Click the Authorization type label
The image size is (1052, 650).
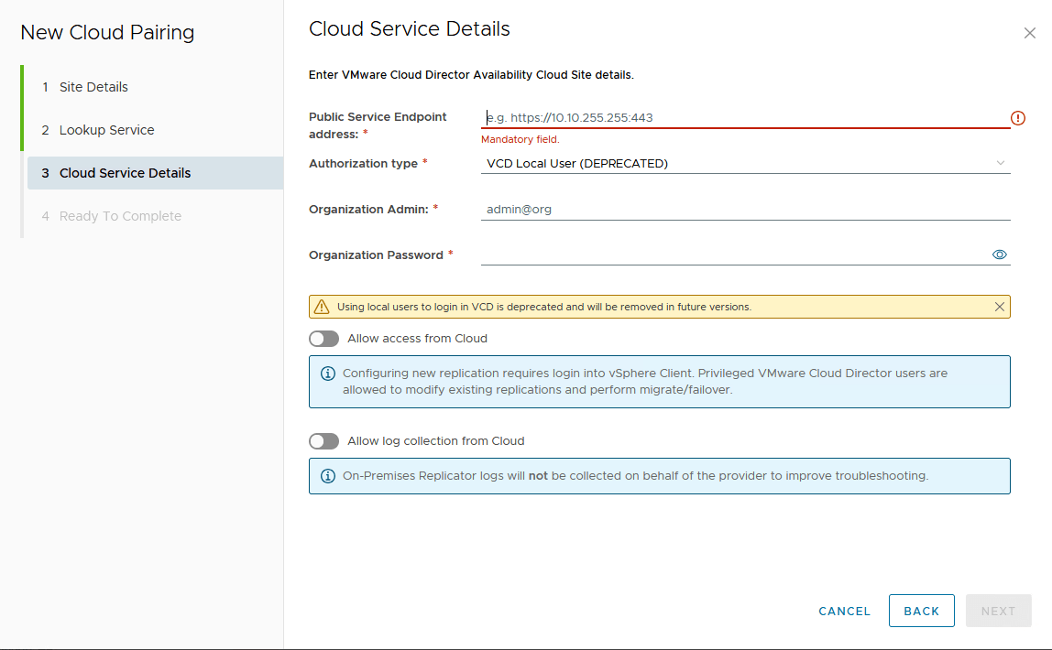[363, 164]
